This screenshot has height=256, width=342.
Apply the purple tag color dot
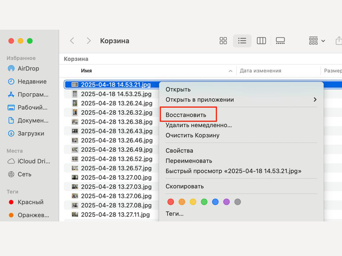coord(227,202)
